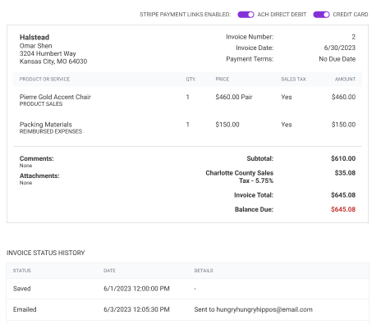The height and width of the screenshot is (324, 381).
Task: Select the subtotal value $610.00
Action: coord(343,158)
